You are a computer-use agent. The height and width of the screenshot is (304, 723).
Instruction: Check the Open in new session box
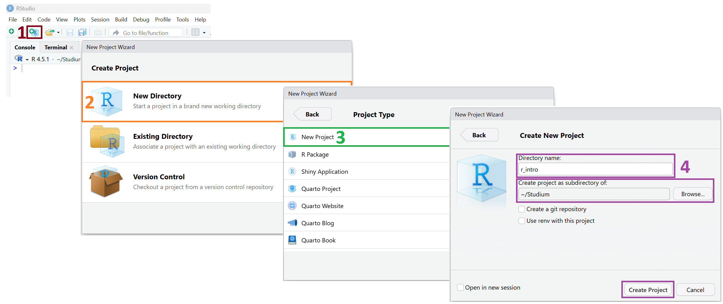pyautogui.click(x=460, y=287)
